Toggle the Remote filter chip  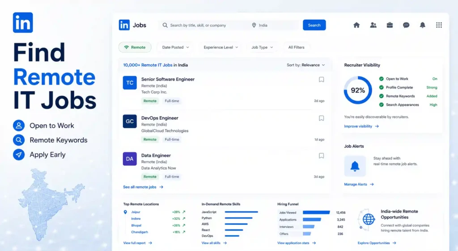135,47
